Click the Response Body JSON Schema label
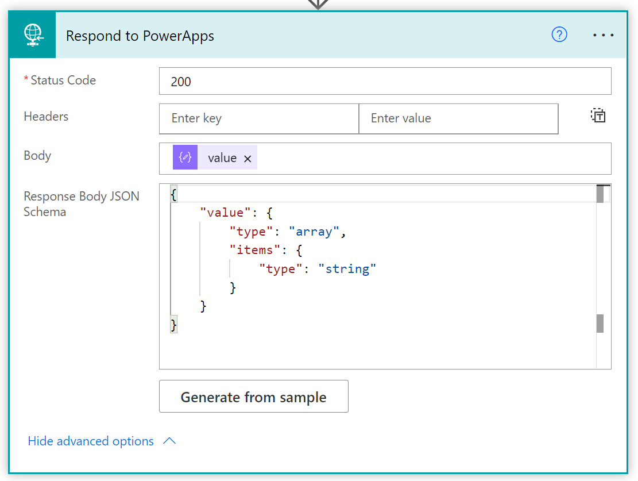Image resolution: width=638 pixels, height=481 pixels. coord(82,204)
